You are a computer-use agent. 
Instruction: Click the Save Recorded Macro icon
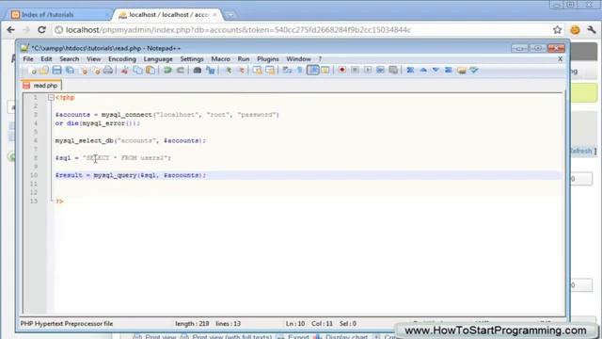pos(393,71)
